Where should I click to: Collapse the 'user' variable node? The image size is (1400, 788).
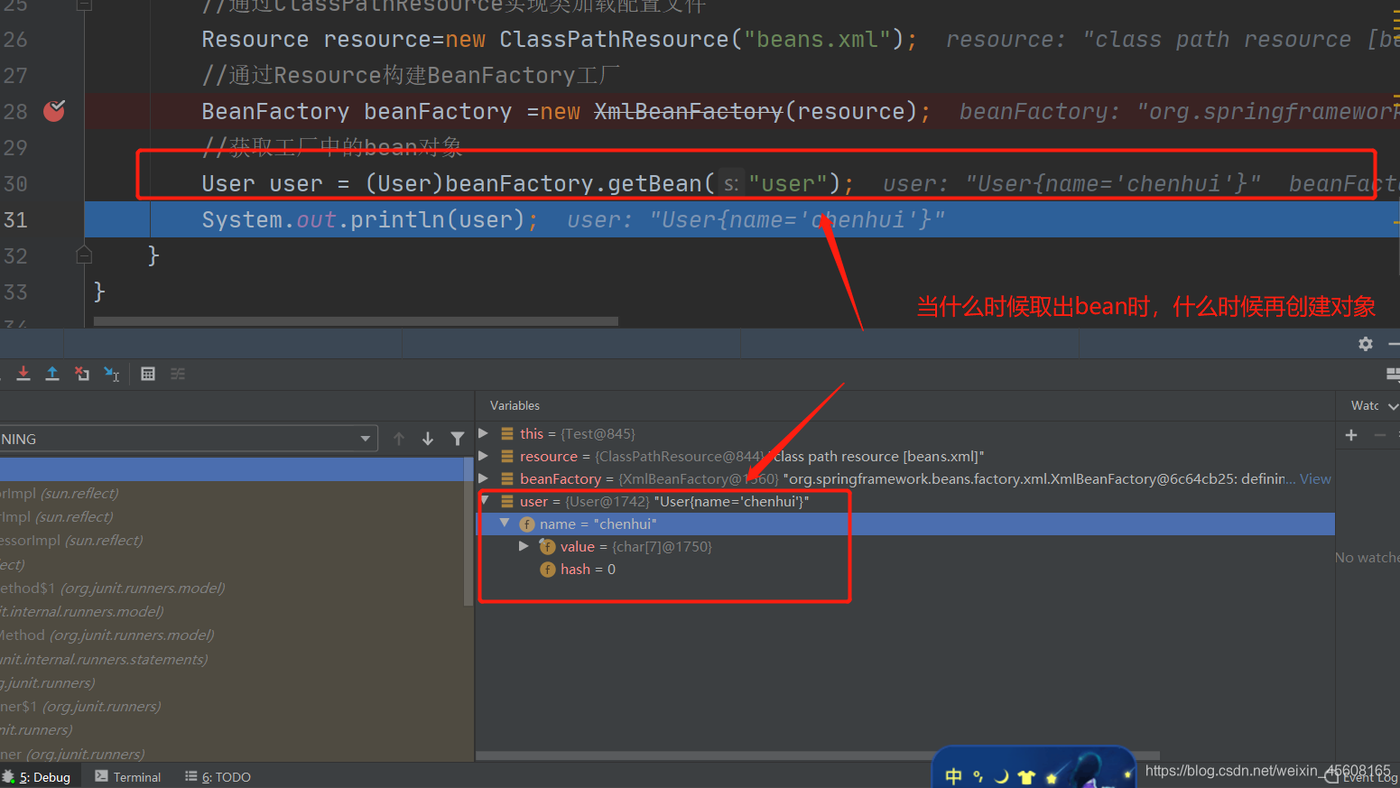click(x=485, y=500)
